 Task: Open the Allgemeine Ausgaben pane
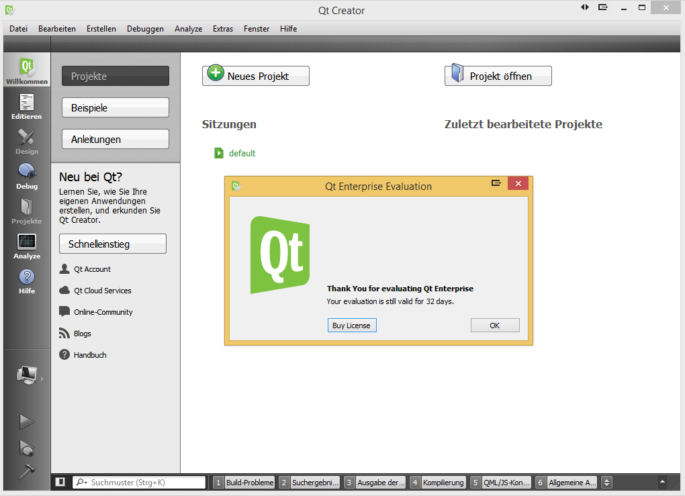pos(566,482)
